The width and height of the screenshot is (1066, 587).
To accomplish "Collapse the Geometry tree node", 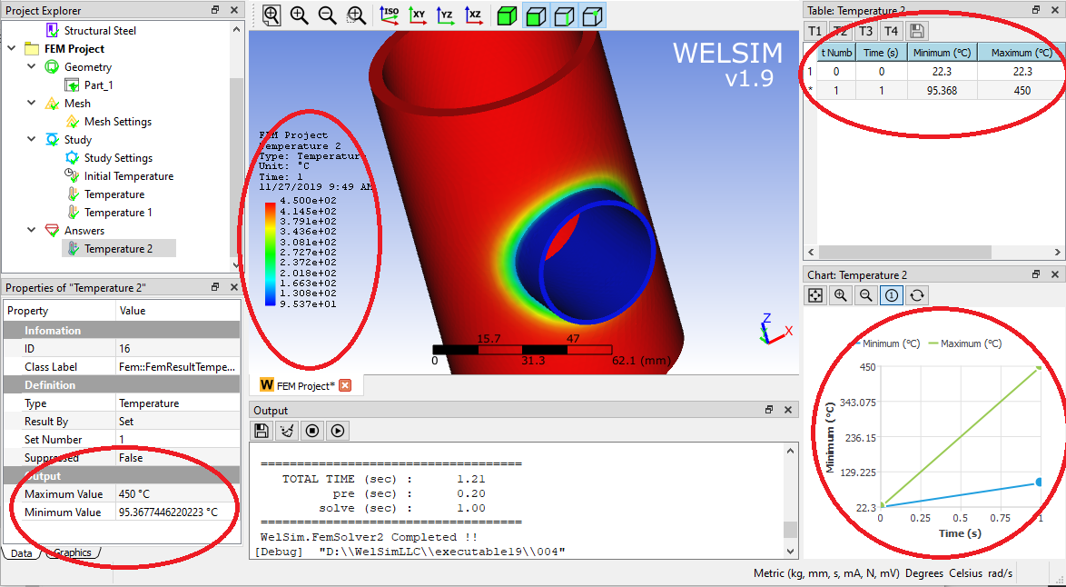I will 31,66.
